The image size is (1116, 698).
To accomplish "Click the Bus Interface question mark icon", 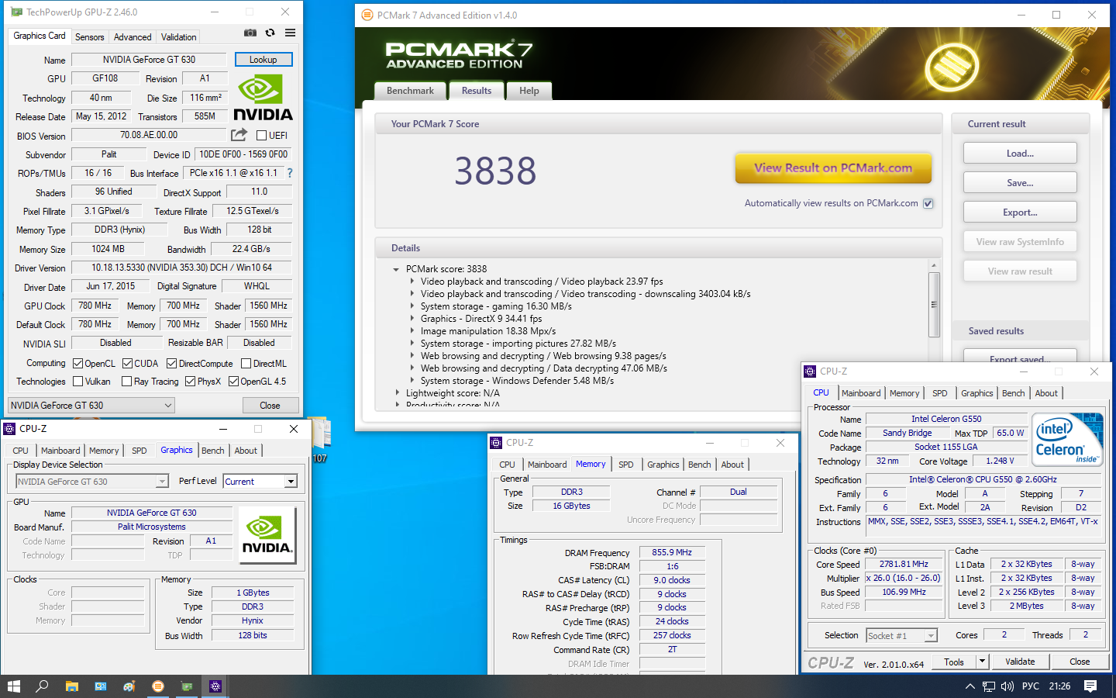I will pyautogui.click(x=290, y=173).
